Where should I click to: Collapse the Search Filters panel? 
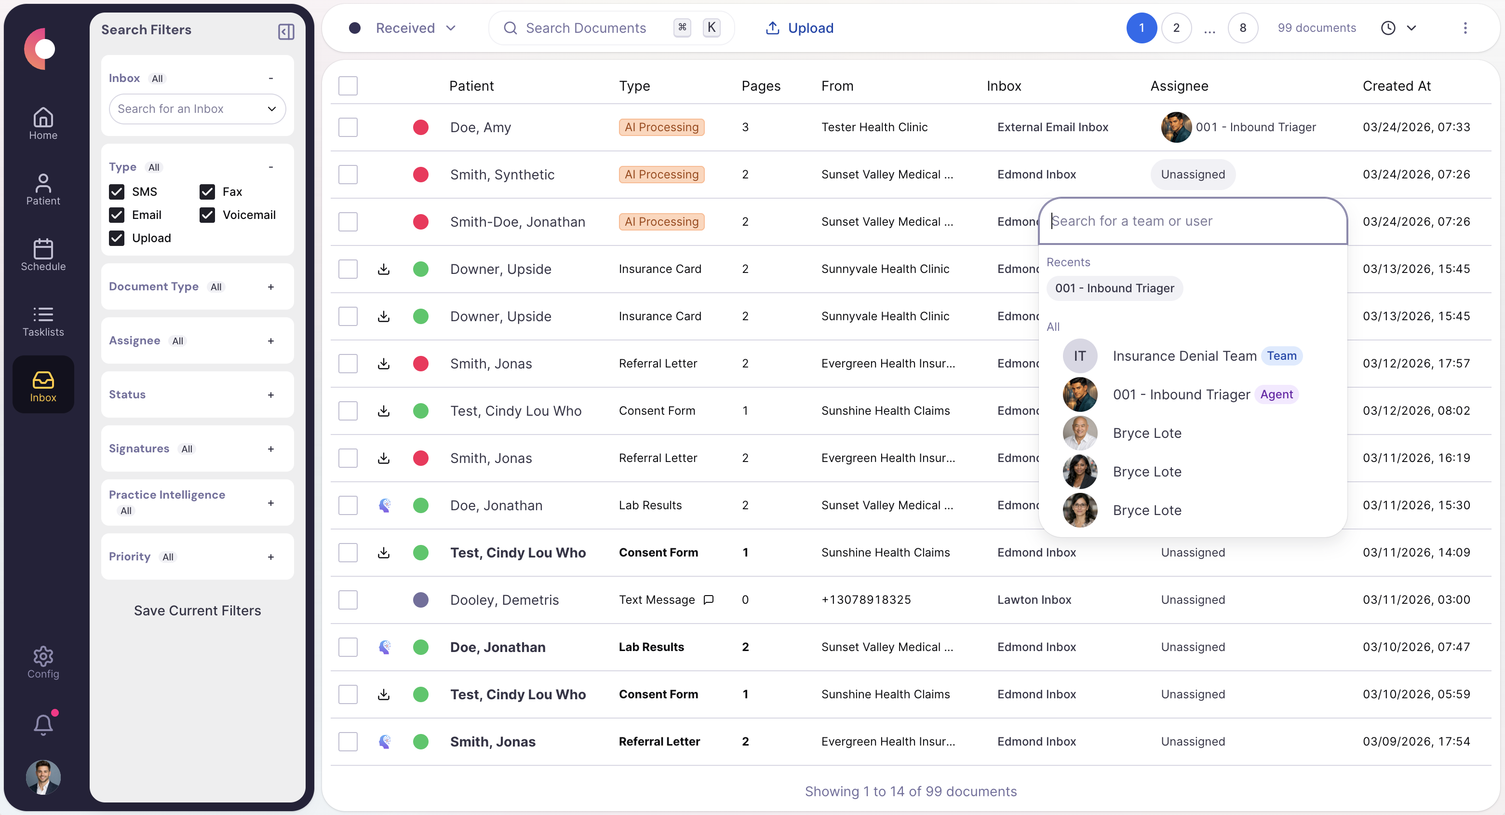coord(286,31)
